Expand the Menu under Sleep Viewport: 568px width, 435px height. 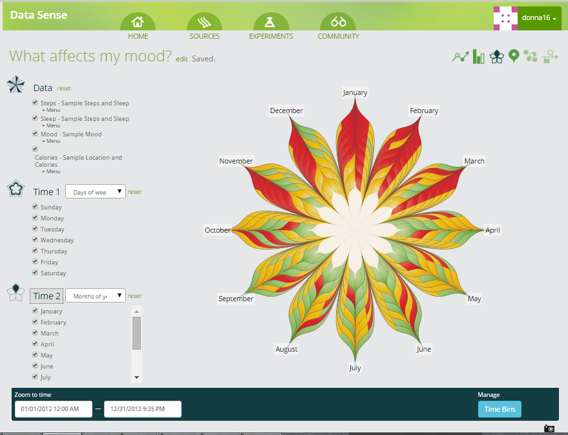tap(52, 125)
